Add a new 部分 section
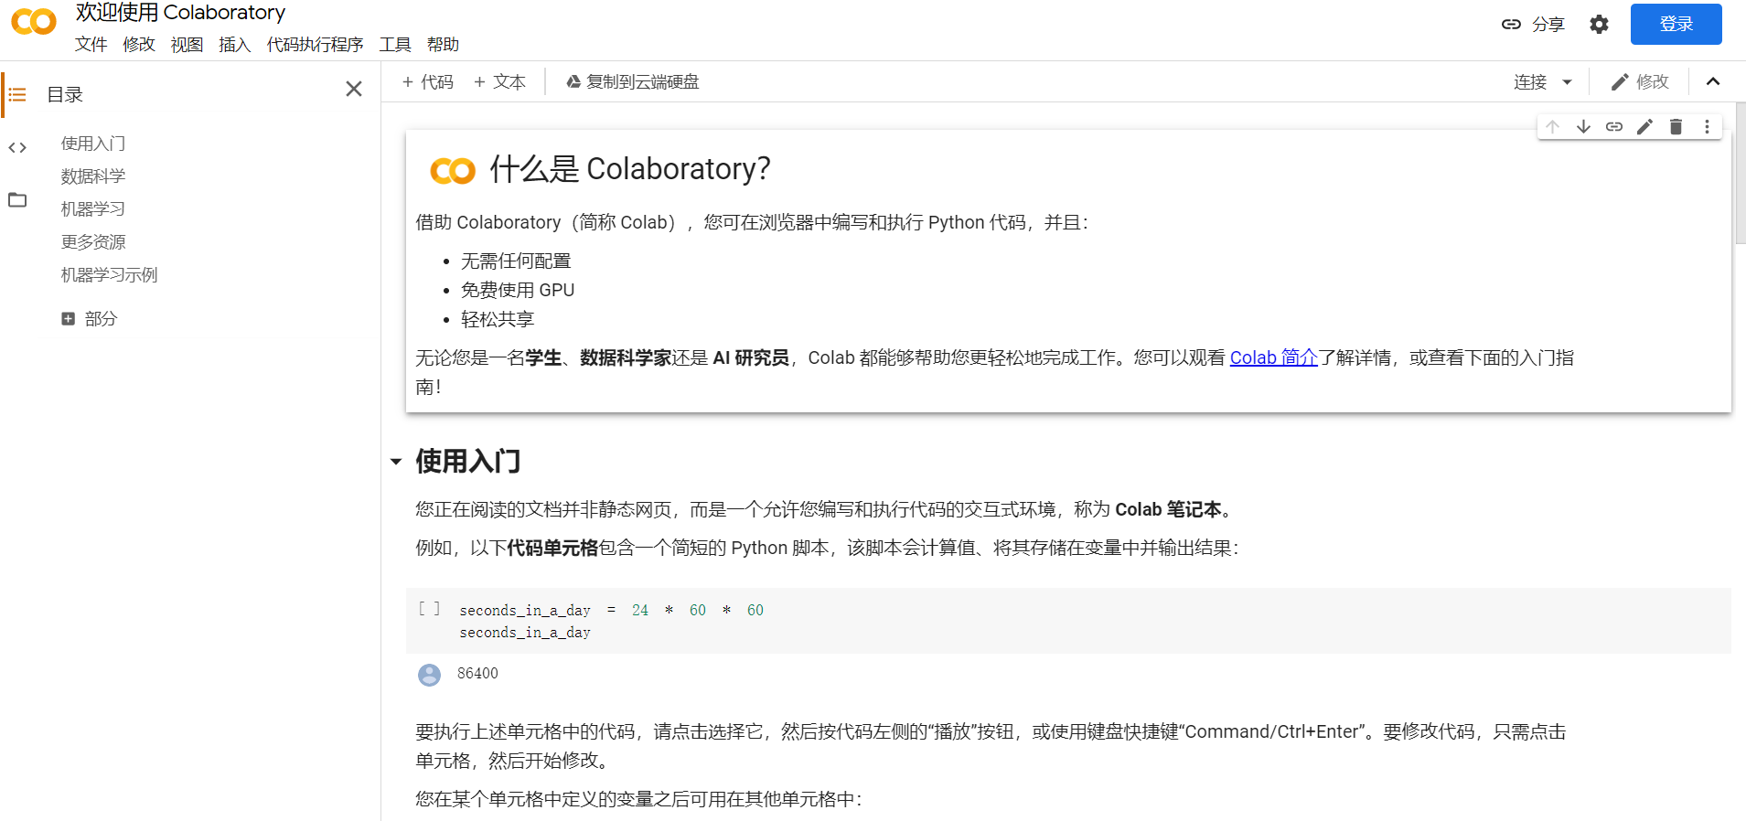Image resolution: width=1746 pixels, height=821 pixels. (x=90, y=319)
